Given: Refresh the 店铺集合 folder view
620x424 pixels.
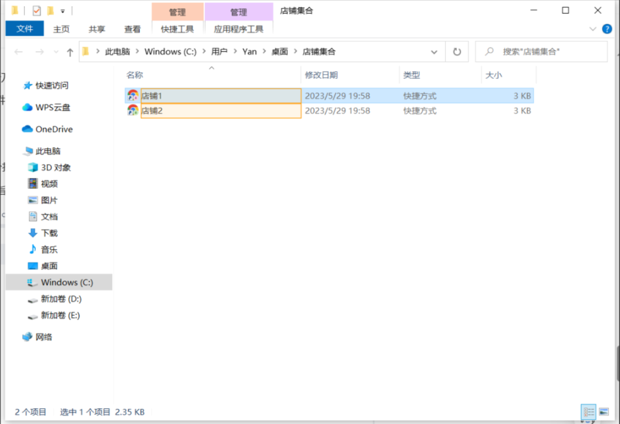Looking at the screenshot, I should click(457, 52).
